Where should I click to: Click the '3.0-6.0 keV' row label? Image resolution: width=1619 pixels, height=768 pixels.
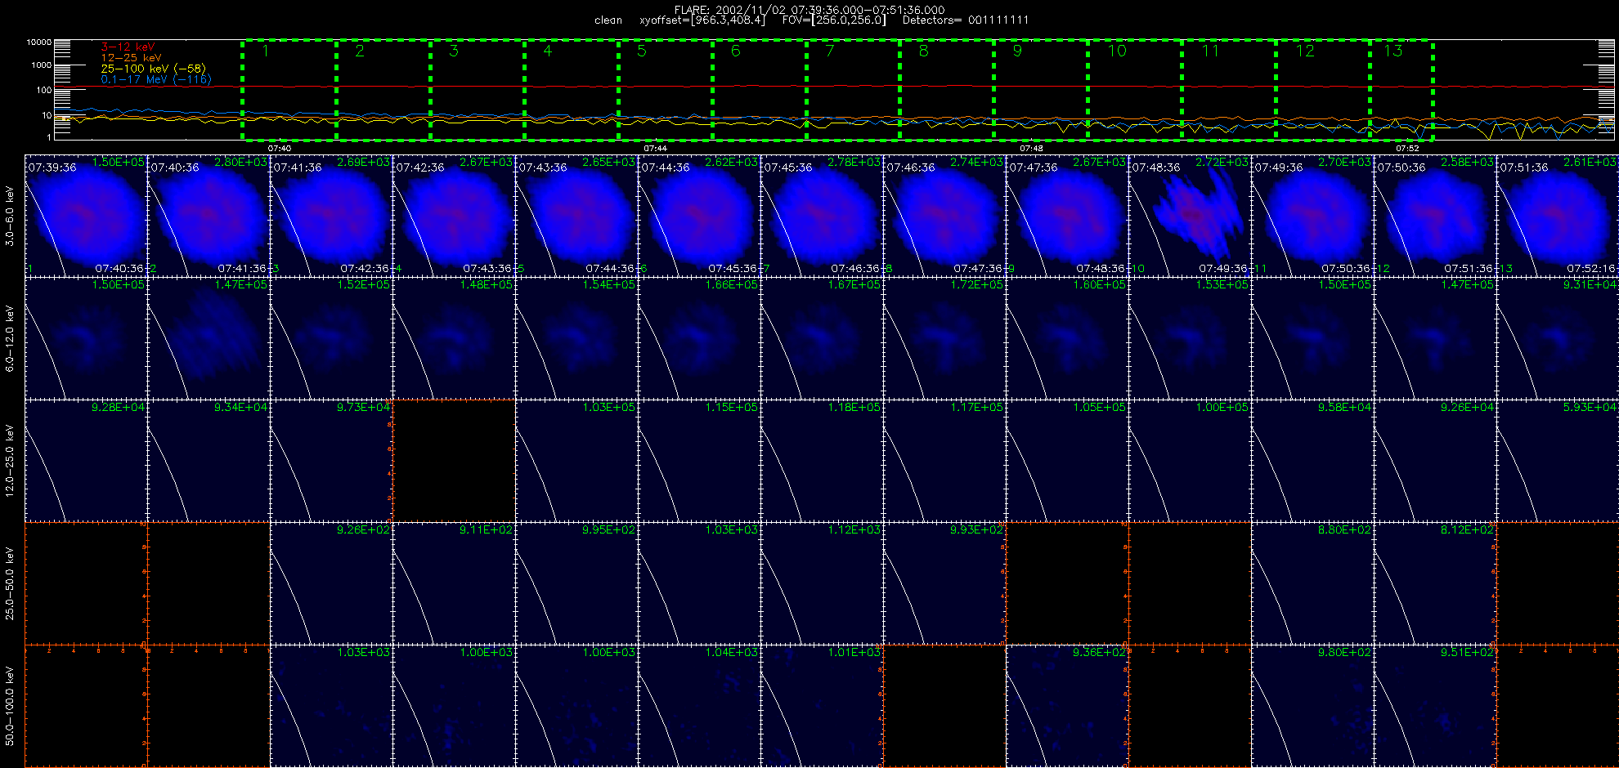tap(10, 216)
